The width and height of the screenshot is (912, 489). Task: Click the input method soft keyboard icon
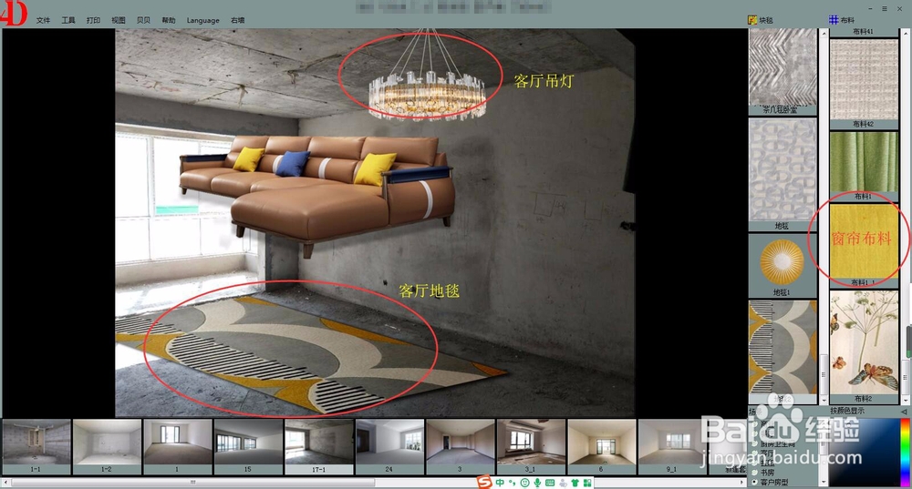click(550, 483)
